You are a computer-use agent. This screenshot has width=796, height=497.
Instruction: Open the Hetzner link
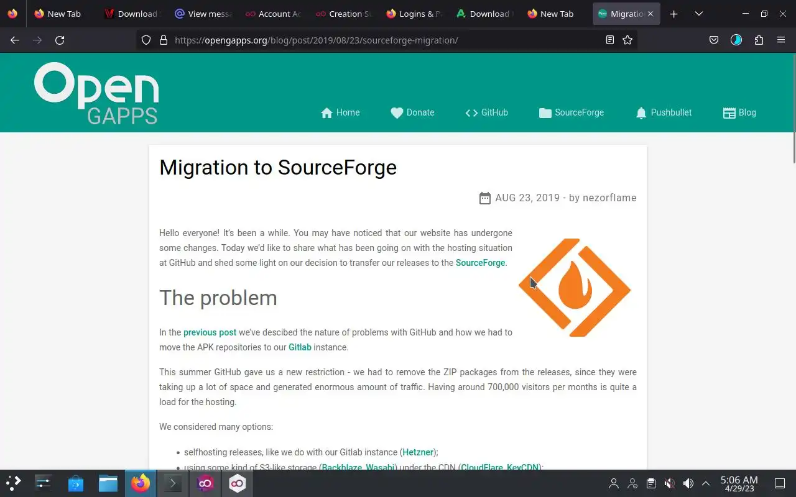click(x=418, y=452)
